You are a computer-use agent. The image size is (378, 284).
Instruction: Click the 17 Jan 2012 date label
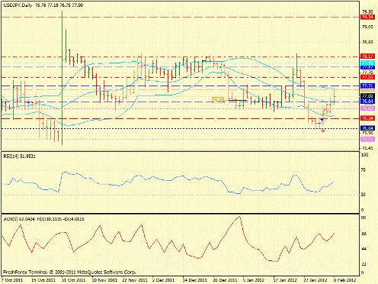click(x=285, y=280)
